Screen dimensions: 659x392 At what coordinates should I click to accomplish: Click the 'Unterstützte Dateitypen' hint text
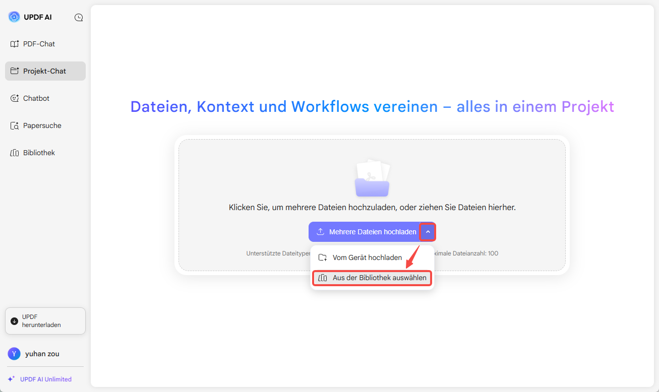point(278,253)
